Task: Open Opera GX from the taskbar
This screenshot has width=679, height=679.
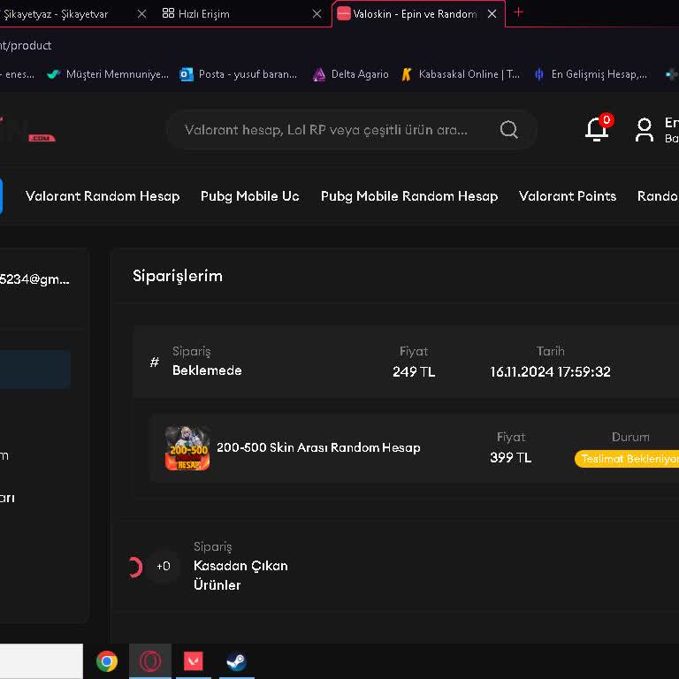Action: [x=150, y=660]
